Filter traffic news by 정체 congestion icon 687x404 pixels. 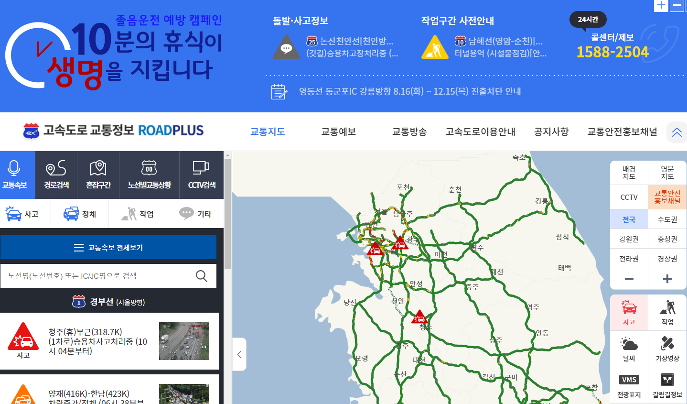(80, 214)
